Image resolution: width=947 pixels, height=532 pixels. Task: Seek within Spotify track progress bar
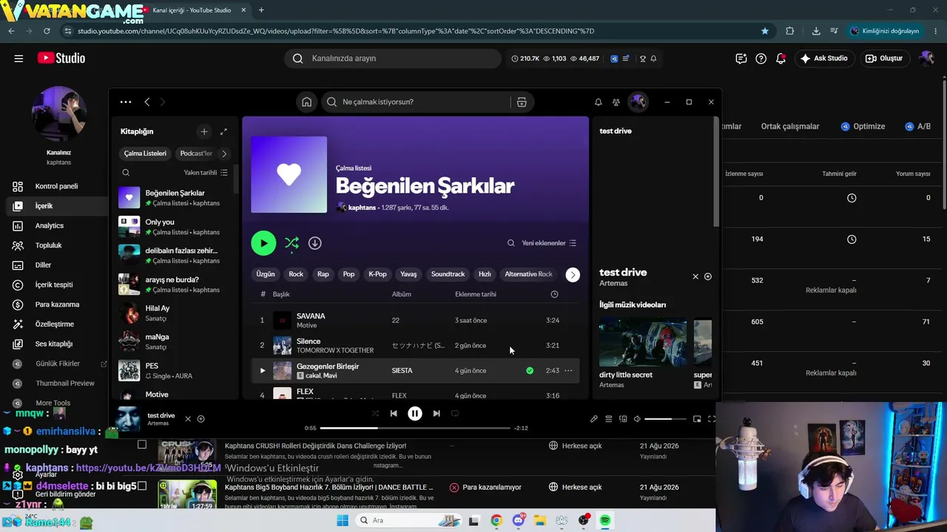(415, 428)
